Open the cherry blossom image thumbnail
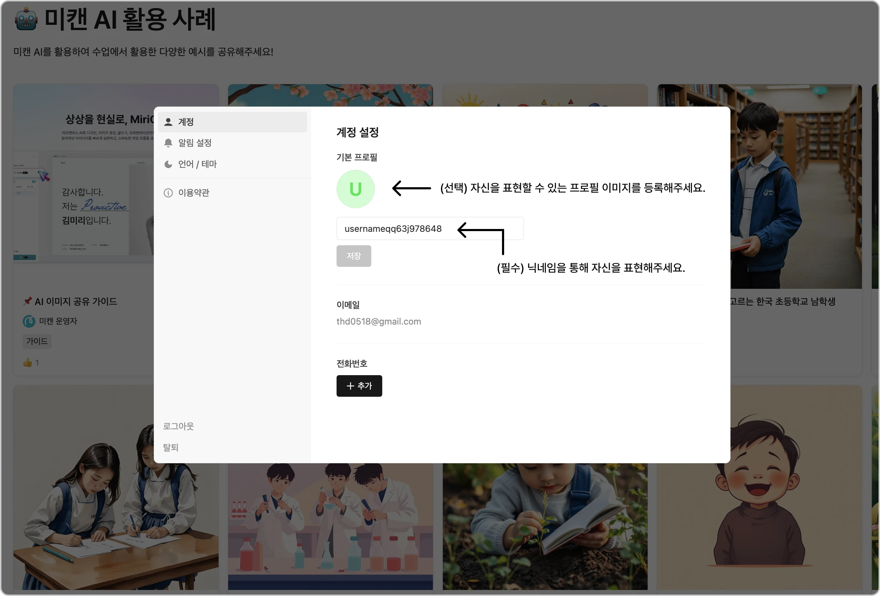The width and height of the screenshot is (880, 596). click(x=330, y=95)
